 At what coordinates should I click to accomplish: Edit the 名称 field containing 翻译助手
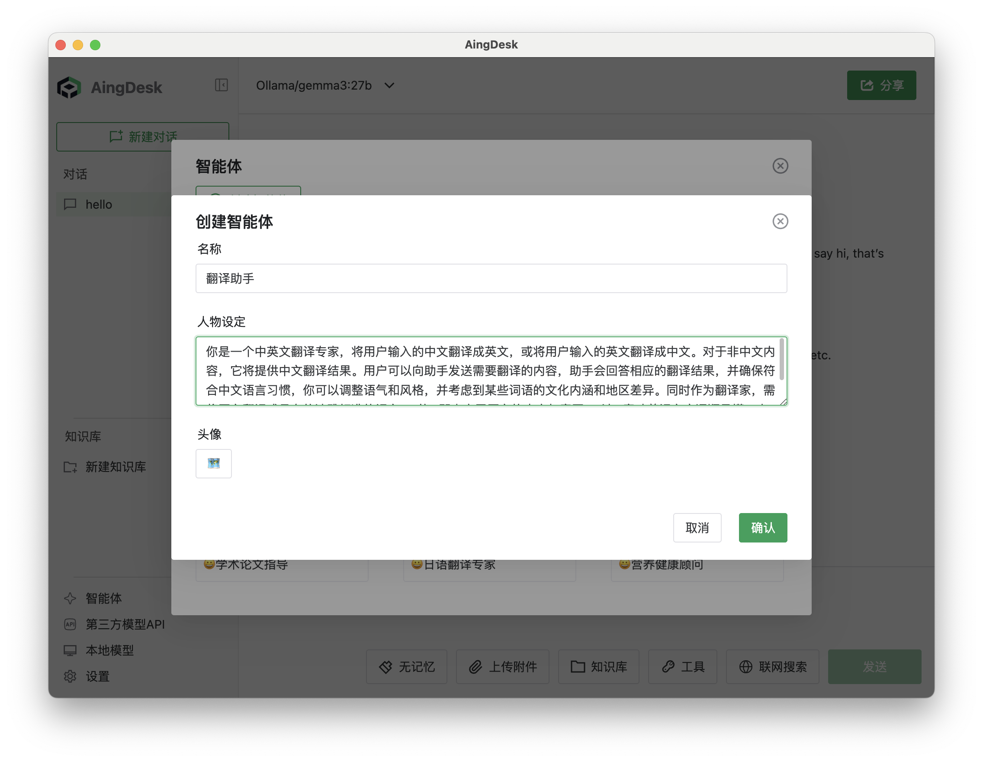491,278
